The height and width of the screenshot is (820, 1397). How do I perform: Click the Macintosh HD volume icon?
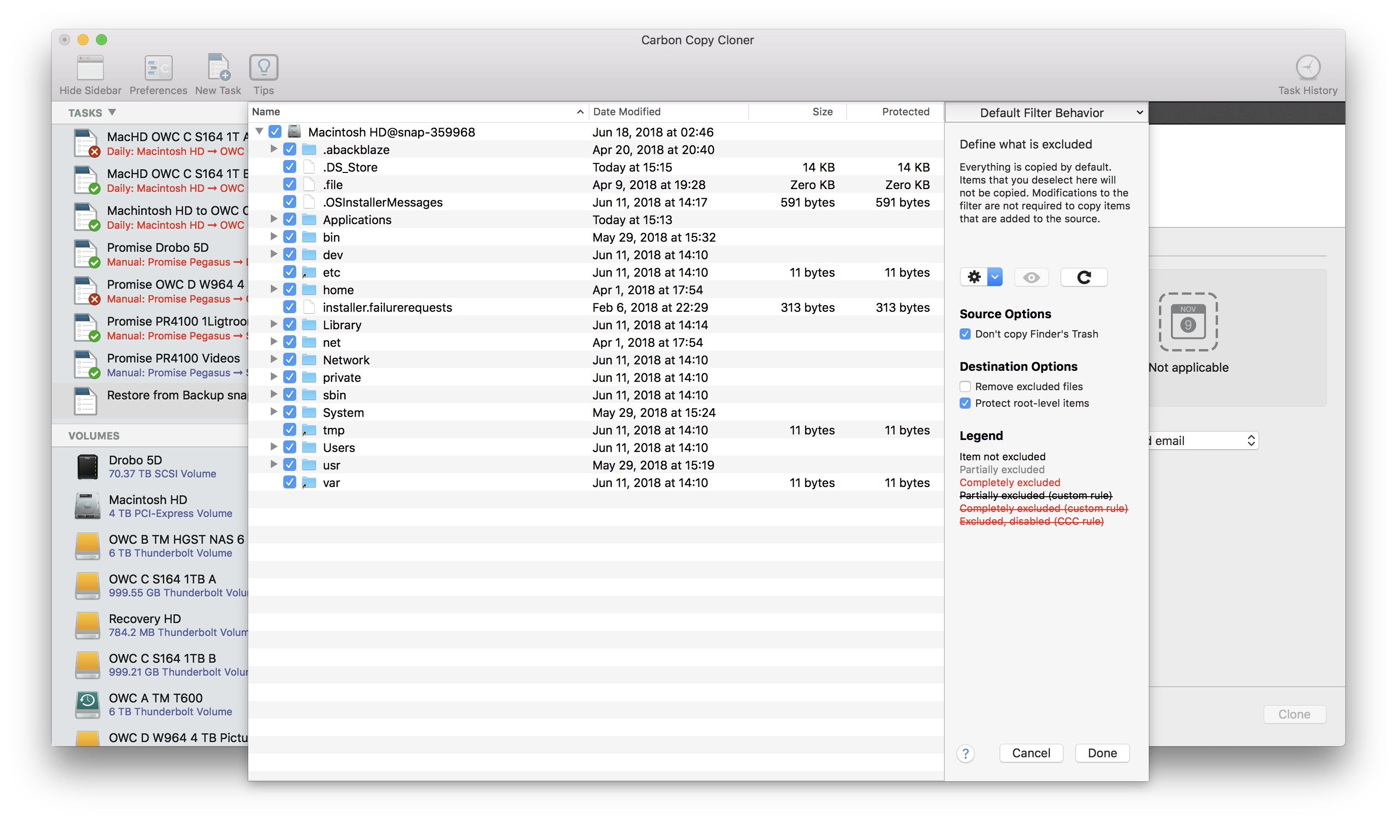pyautogui.click(x=88, y=506)
